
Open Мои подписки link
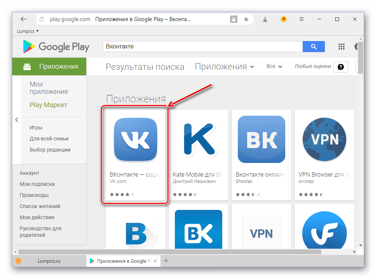coord(37,184)
